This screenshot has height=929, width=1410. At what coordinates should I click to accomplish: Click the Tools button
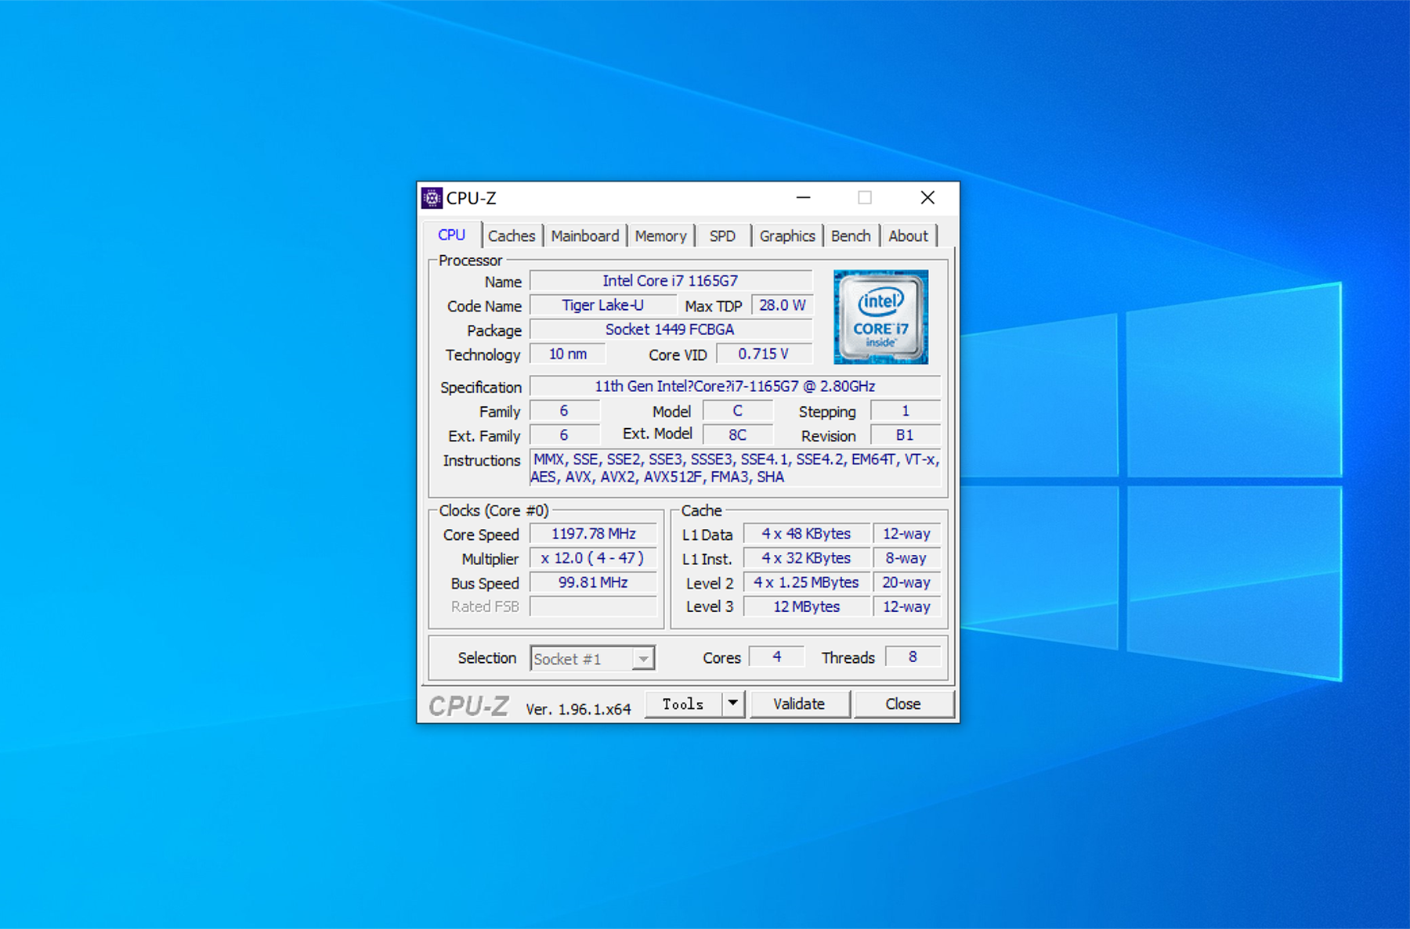pyautogui.click(x=683, y=704)
